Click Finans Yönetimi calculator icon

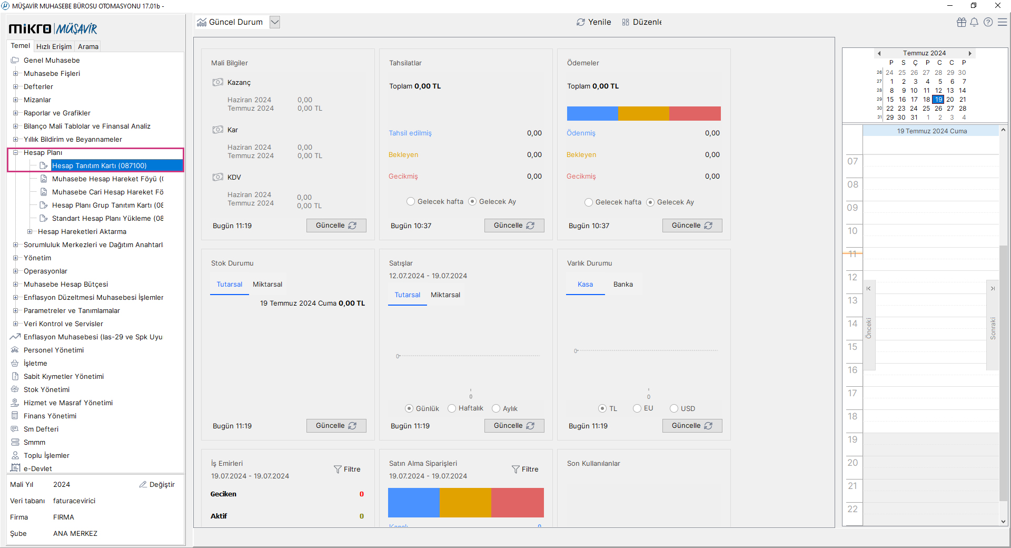pos(15,416)
